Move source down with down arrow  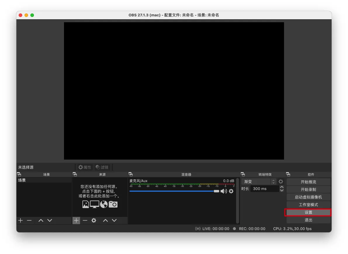tap(114, 220)
